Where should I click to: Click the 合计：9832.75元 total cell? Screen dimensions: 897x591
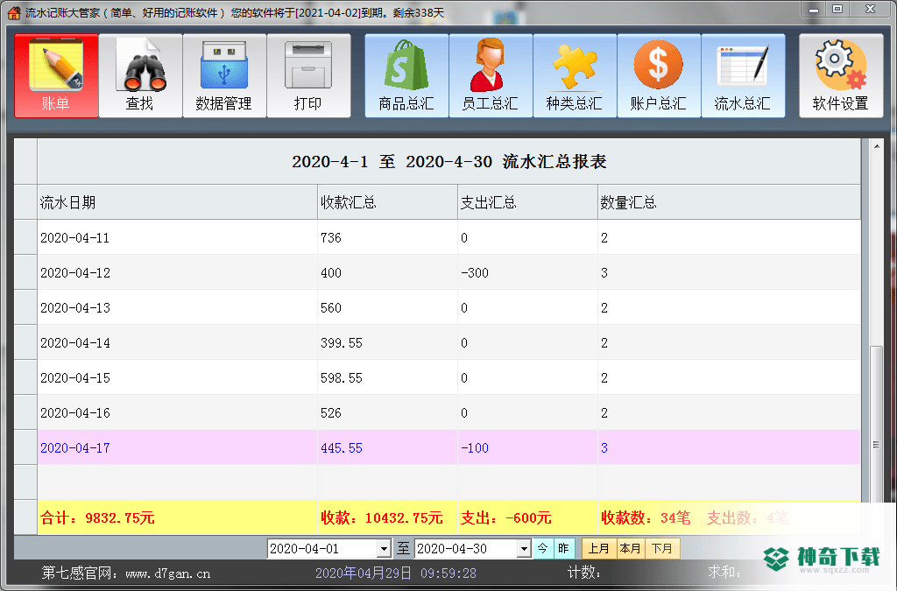click(x=177, y=517)
